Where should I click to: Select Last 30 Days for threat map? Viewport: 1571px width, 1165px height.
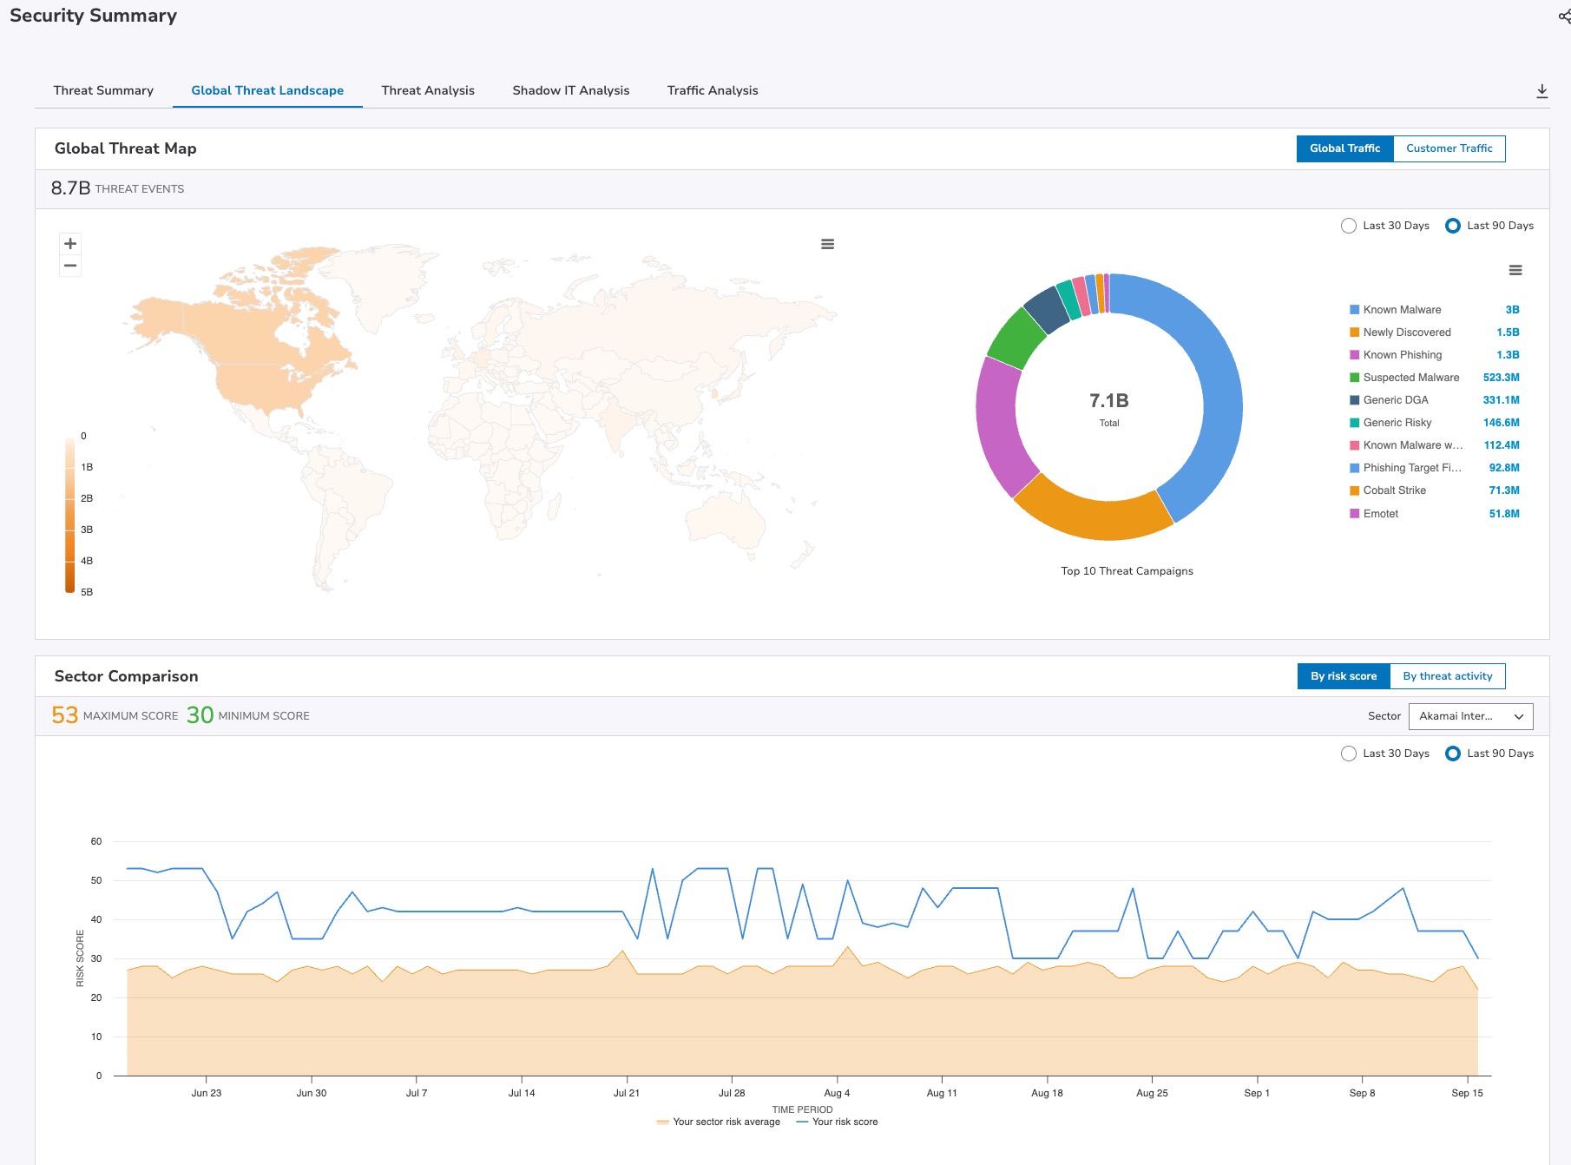click(1349, 226)
